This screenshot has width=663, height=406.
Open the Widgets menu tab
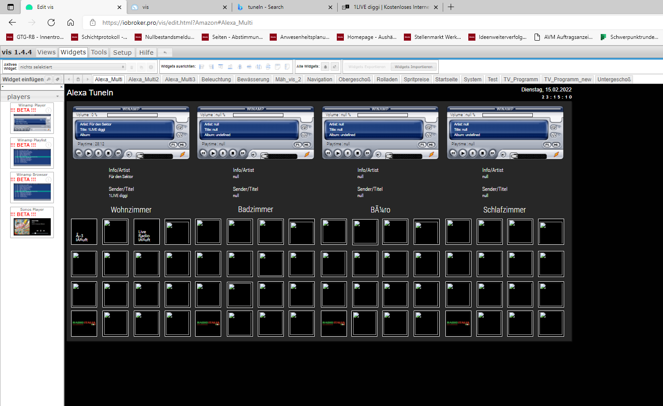click(x=73, y=52)
